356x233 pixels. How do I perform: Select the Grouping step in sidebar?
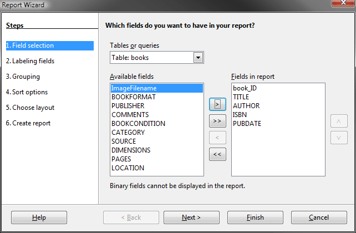23,77
